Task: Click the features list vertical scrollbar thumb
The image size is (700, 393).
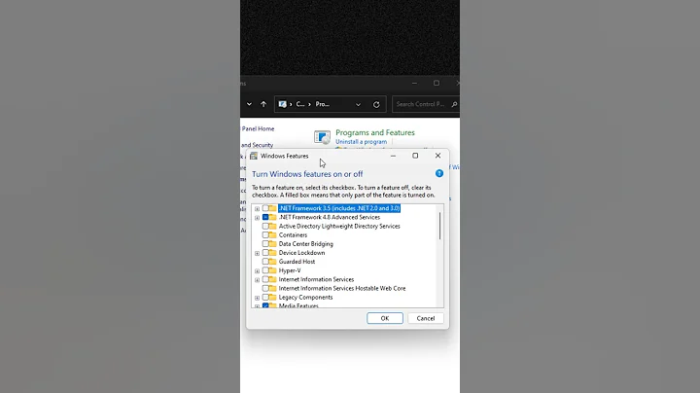Action: click(439, 226)
